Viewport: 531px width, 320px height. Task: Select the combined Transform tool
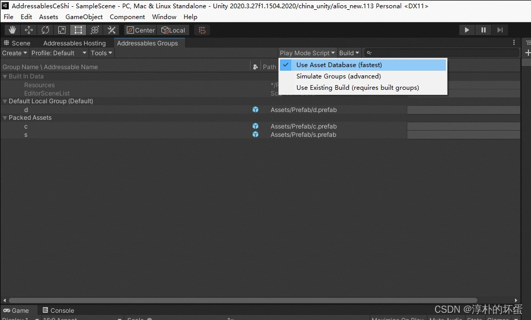[95, 30]
